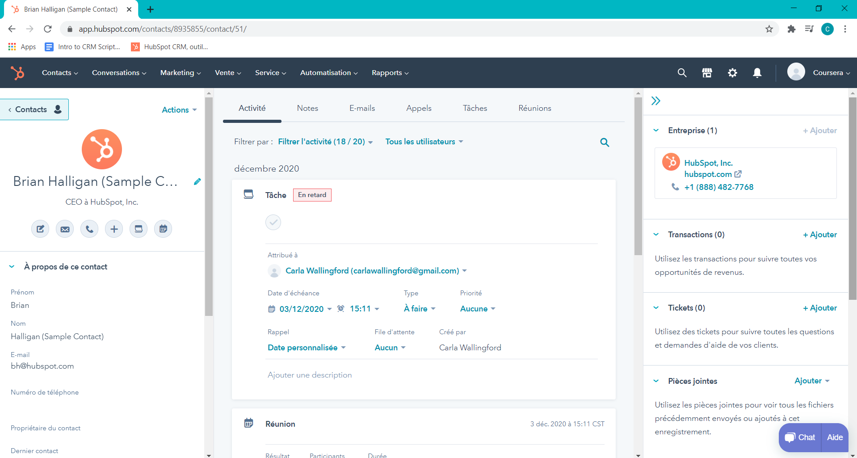Open the Tous les utilisateurs dropdown
857x458 pixels.
pyautogui.click(x=424, y=142)
